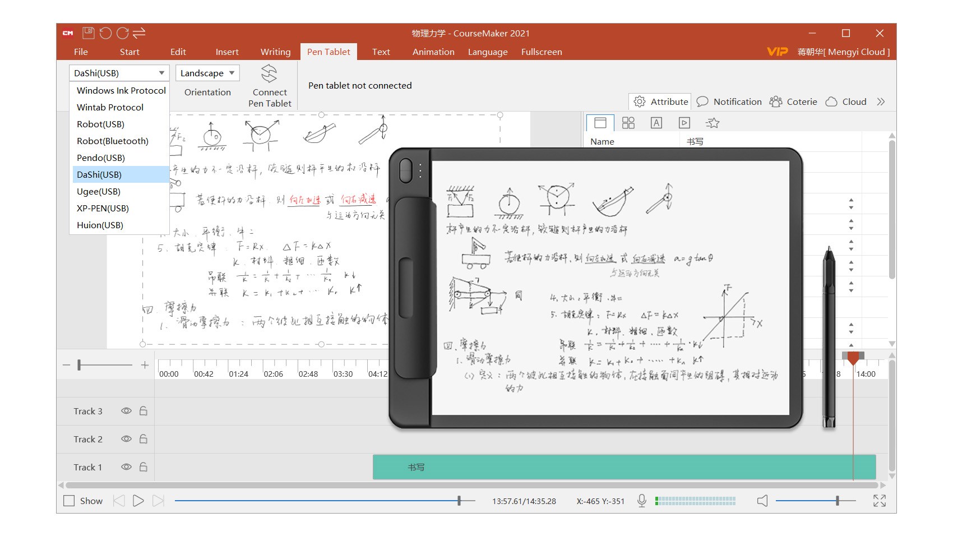Switch to the Text tab
The width and height of the screenshot is (953, 536).
pos(381,52)
